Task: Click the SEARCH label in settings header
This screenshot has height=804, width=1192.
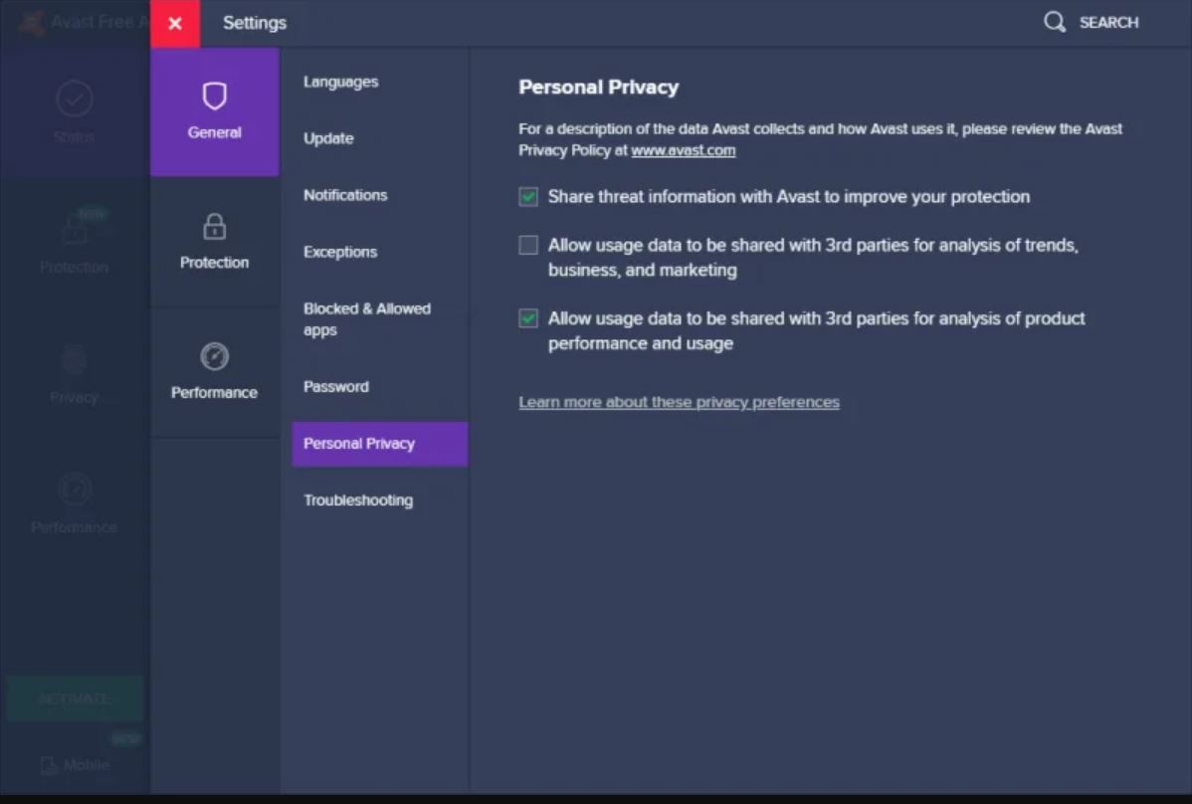Action: pyautogui.click(x=1109, y=23)
